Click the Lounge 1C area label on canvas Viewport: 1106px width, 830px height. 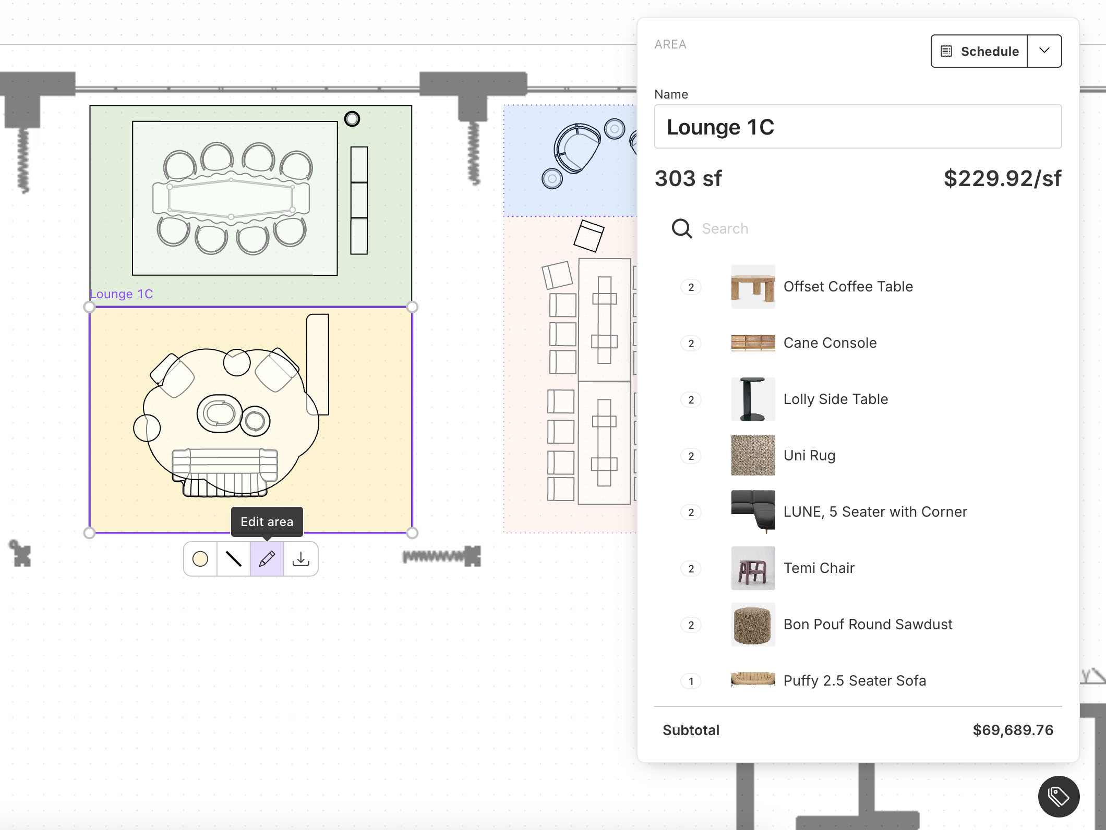click(x=122, y=294)
